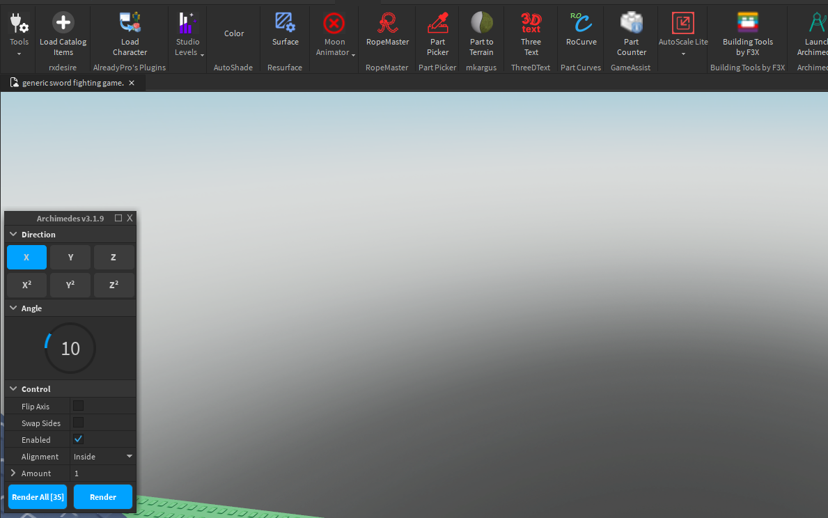
Task: Adjust the Angle dial set to 10
Action: point(70,348)
